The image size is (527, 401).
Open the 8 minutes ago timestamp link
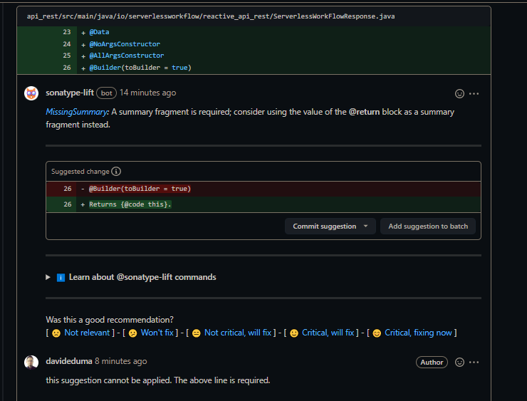tap(121, 361)
